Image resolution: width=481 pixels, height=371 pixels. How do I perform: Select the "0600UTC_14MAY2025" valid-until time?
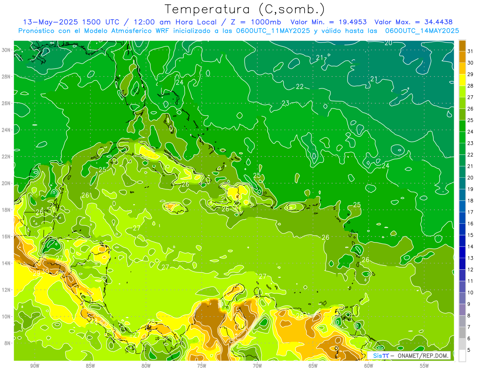(x=422, y=31)
